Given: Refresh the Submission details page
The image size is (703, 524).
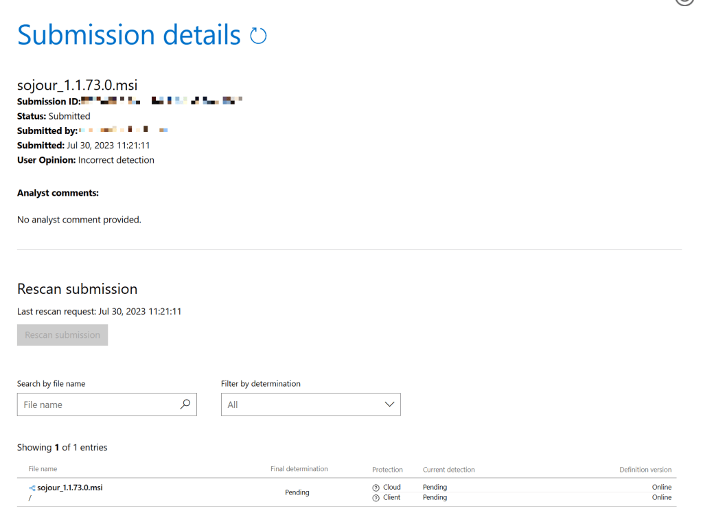Looking at the screenshot, I should (258, 36).
